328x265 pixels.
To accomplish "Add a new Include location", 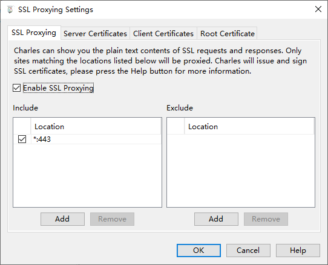I will point(62,219).
